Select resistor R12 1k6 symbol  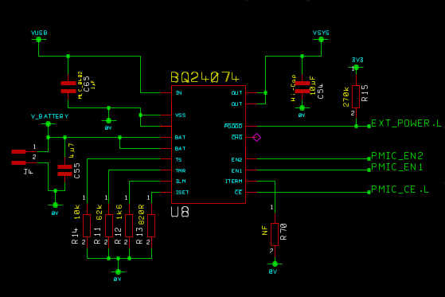tap(129, 225)
